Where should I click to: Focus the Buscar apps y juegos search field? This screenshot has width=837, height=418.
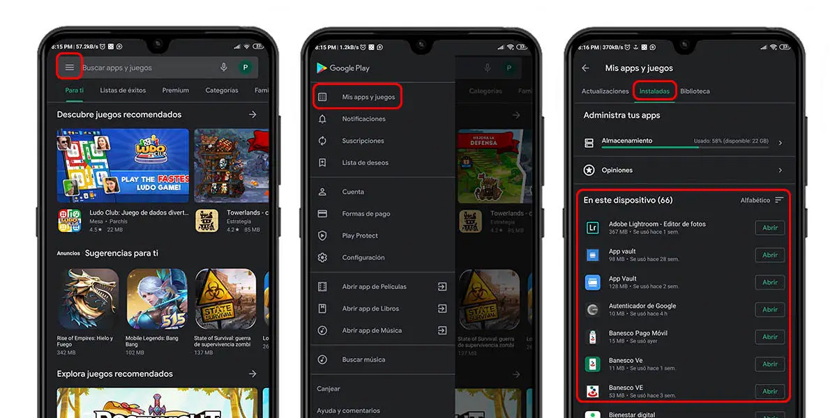tap(157, 68)
